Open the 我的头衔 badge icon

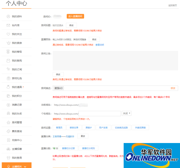[8, 113]
